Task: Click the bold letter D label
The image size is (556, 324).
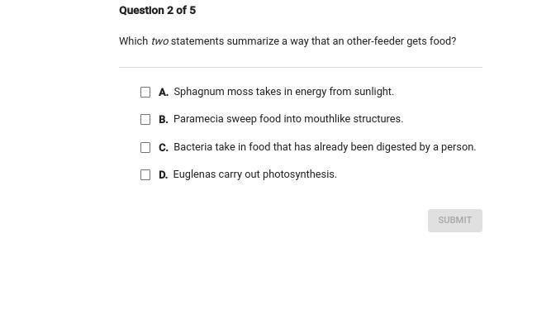Action: [163, 175]
